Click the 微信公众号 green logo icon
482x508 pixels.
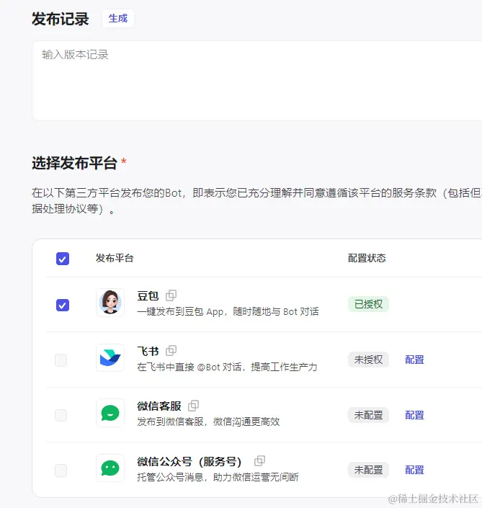[x=110, y=468]
